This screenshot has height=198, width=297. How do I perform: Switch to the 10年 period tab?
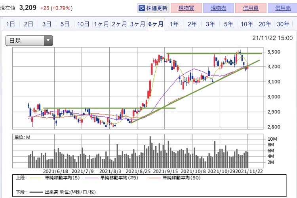(x=247, y=24)
